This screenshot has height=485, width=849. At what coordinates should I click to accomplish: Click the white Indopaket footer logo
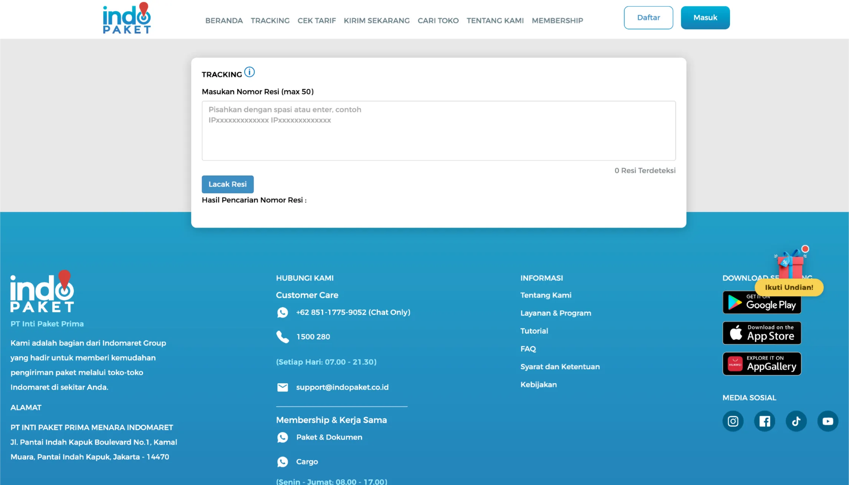tap(42, 291)
